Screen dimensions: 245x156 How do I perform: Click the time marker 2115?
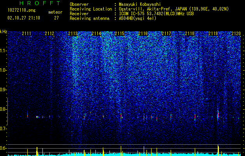pyautogui.click(x=120, y=34)
